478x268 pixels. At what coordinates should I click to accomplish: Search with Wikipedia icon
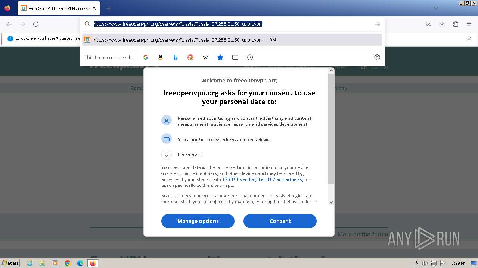[205, 57]
